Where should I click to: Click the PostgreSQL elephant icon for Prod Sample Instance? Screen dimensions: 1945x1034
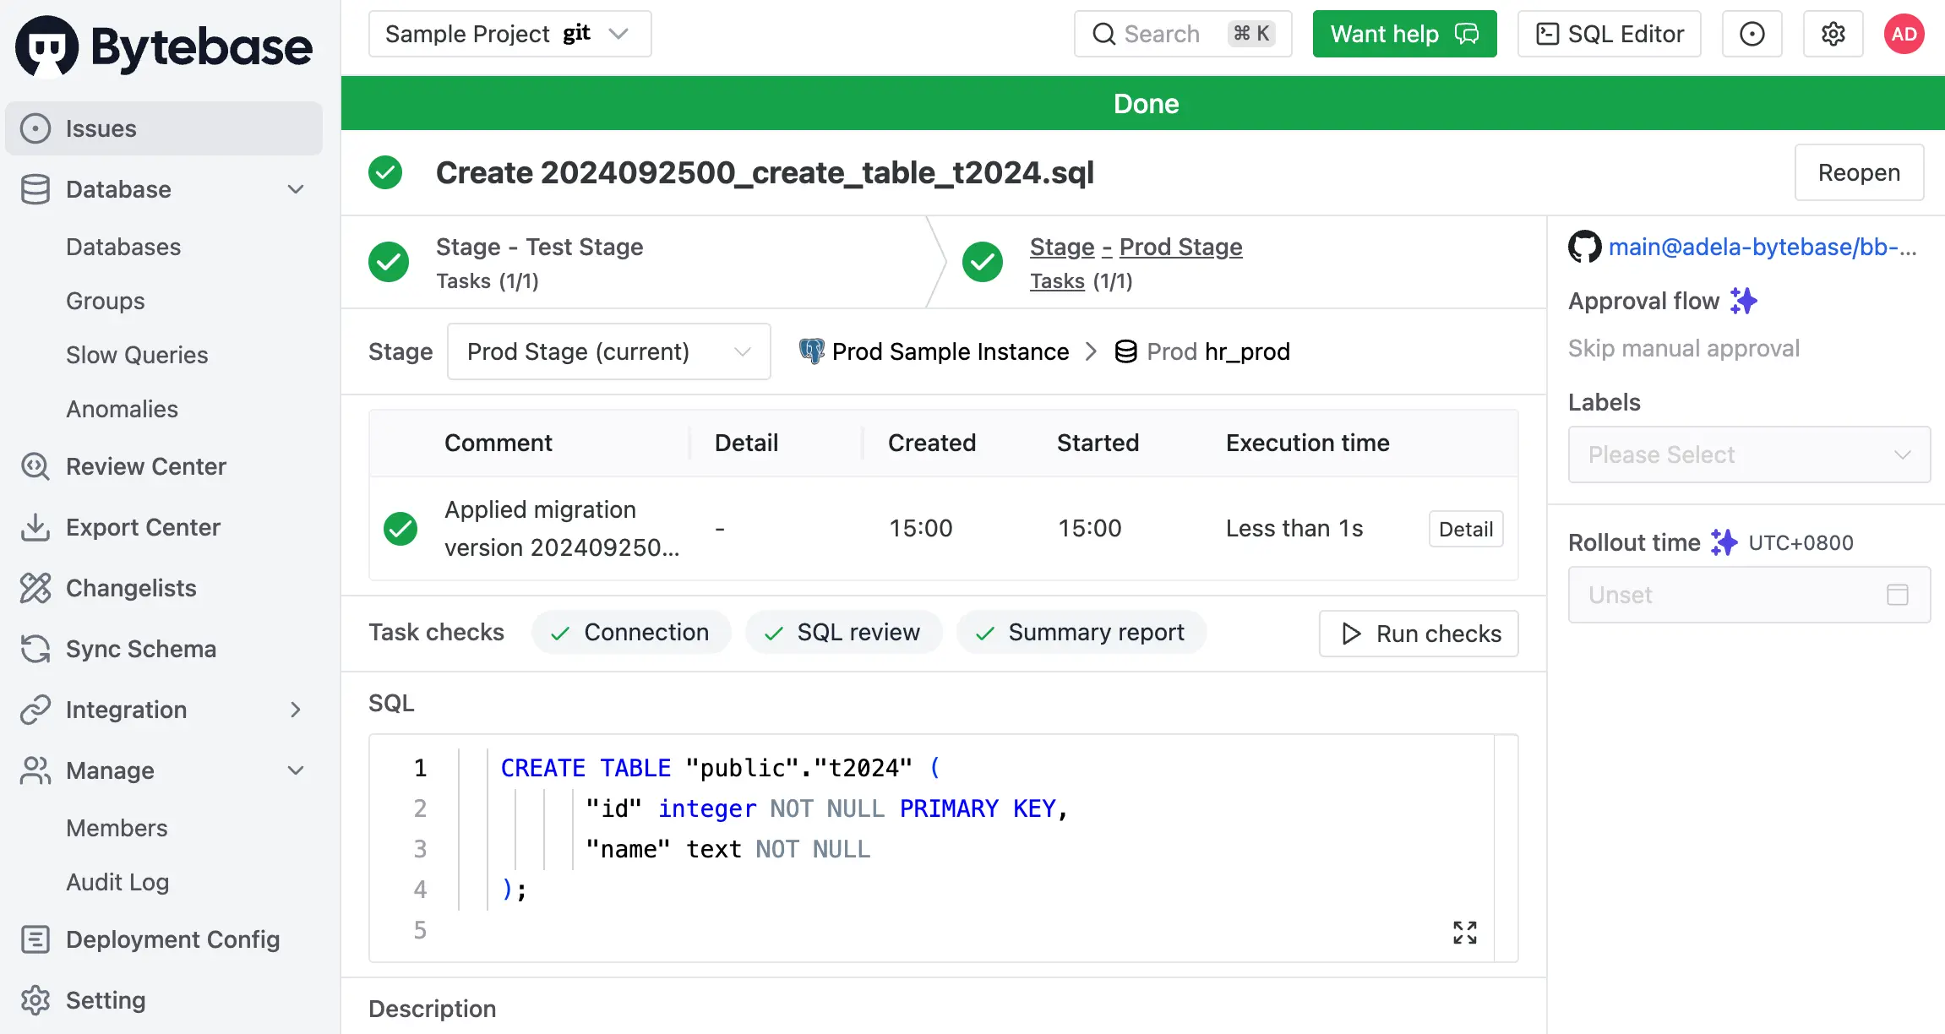tap(812, 351)
